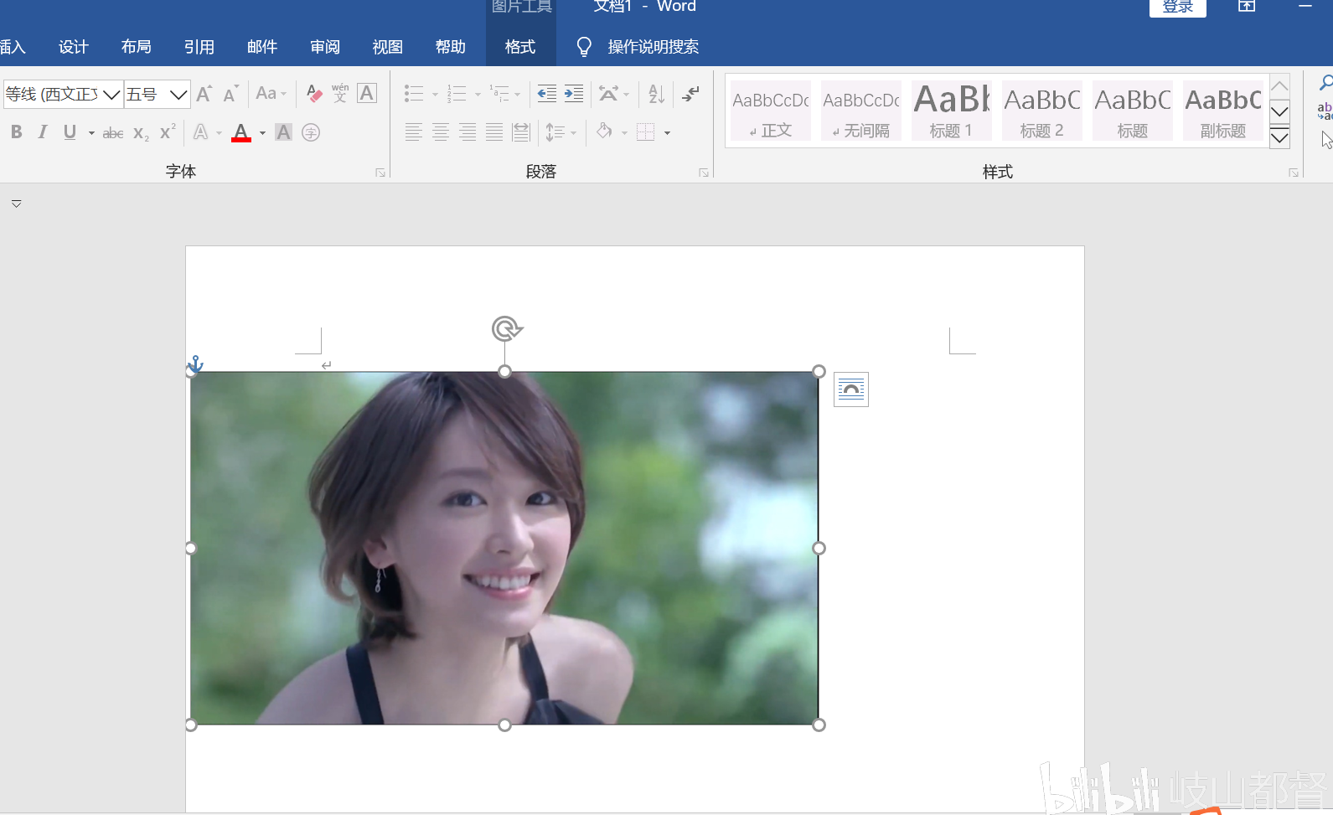Toggle bold formatting
Image resolution: width=1333 pixels, height=815 pixels.
(16, 132)
